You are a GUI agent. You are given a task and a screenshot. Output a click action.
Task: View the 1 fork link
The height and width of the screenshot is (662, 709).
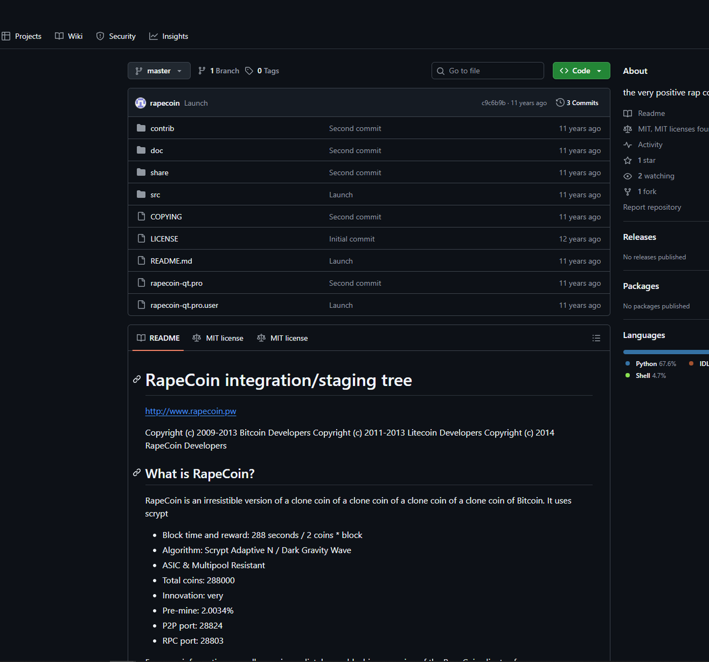647,192
